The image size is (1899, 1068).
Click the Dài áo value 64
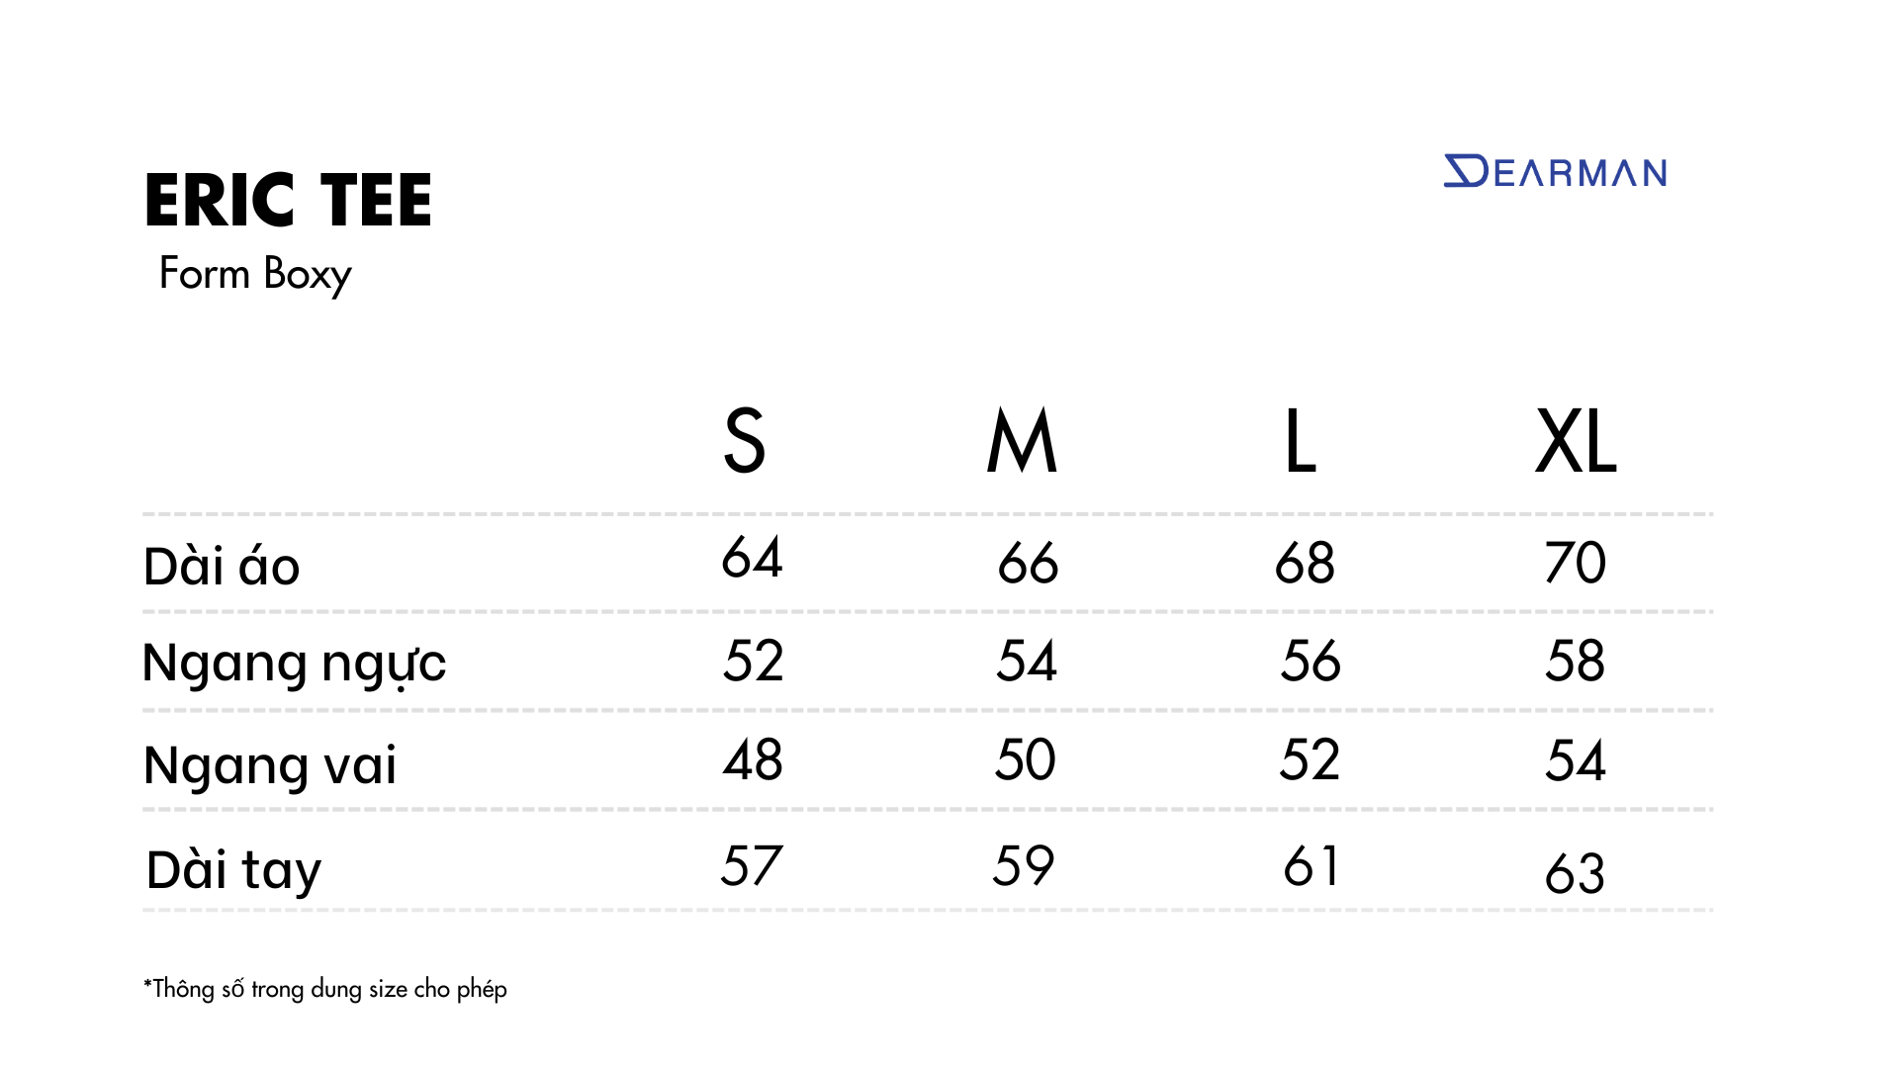point(752,557)
